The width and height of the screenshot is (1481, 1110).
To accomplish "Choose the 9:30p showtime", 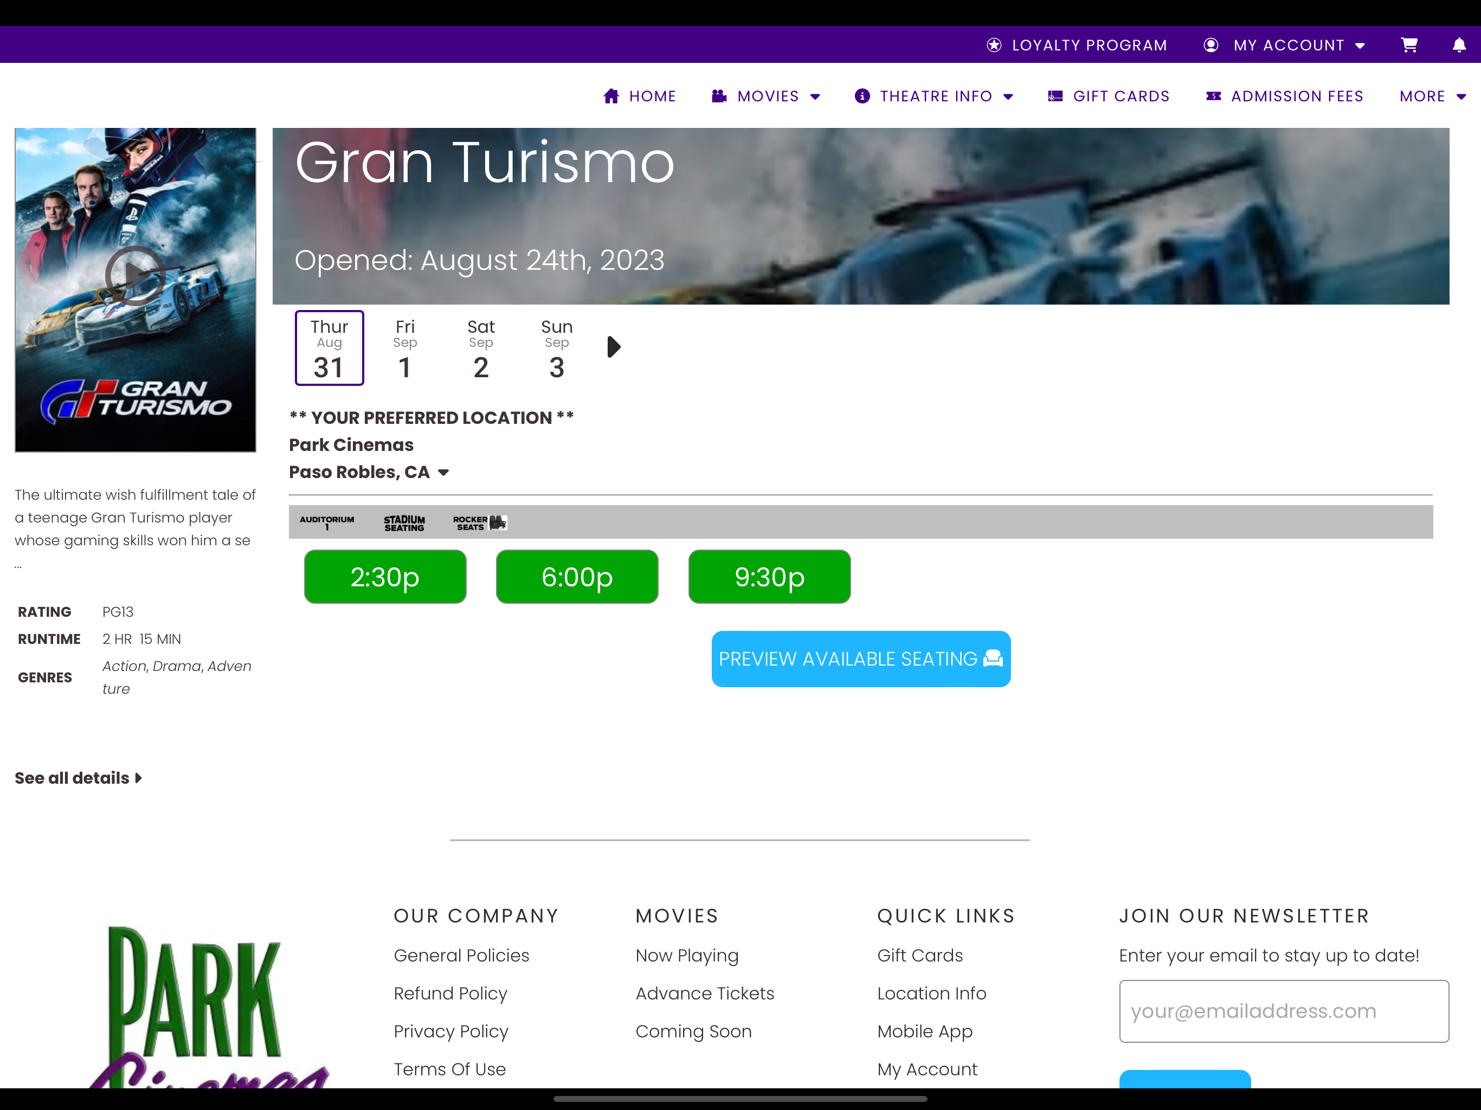I will (x=769, y=577).
